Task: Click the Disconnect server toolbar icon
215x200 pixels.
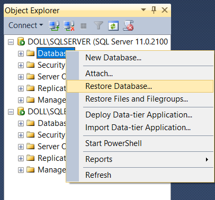Action: (x=69, y=26)
